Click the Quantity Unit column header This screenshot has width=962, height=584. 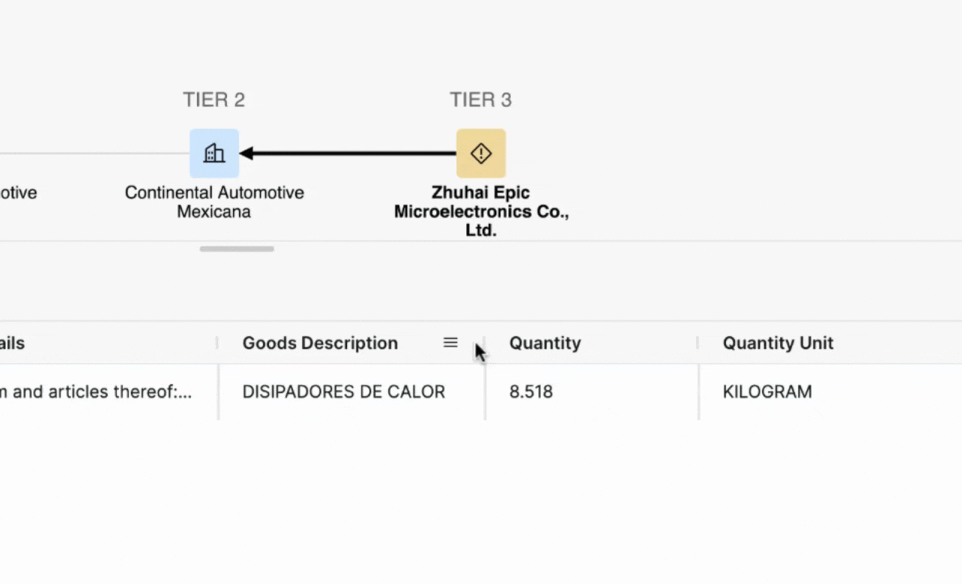click(x=778, y=343)
